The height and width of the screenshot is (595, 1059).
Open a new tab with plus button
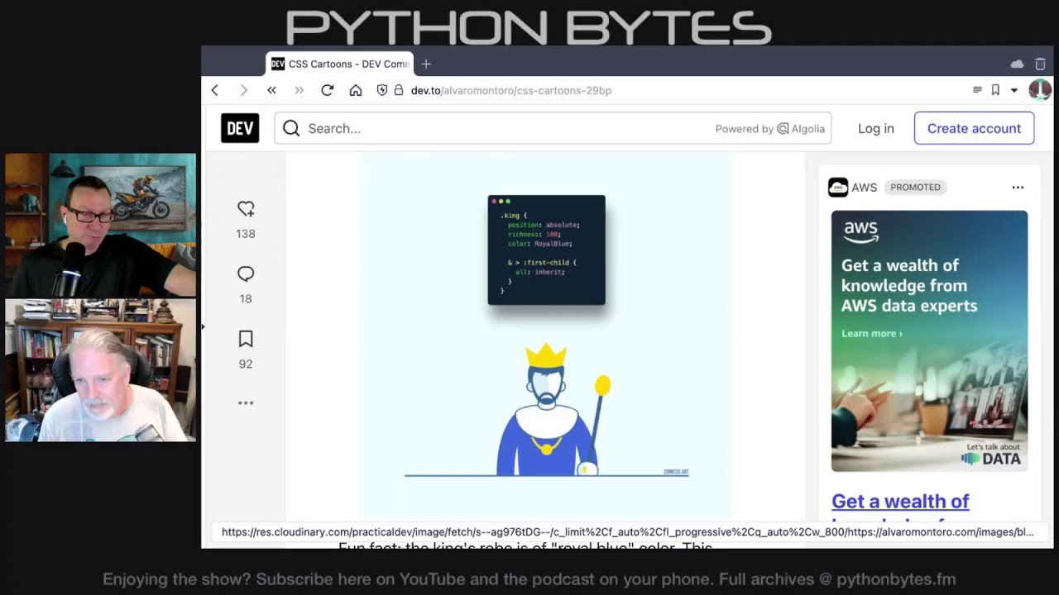426,64
